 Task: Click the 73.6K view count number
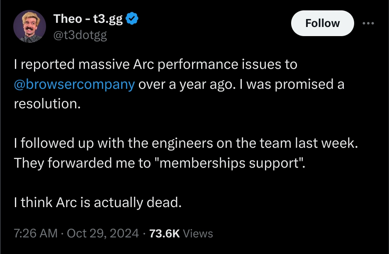[x=164, y=233]
